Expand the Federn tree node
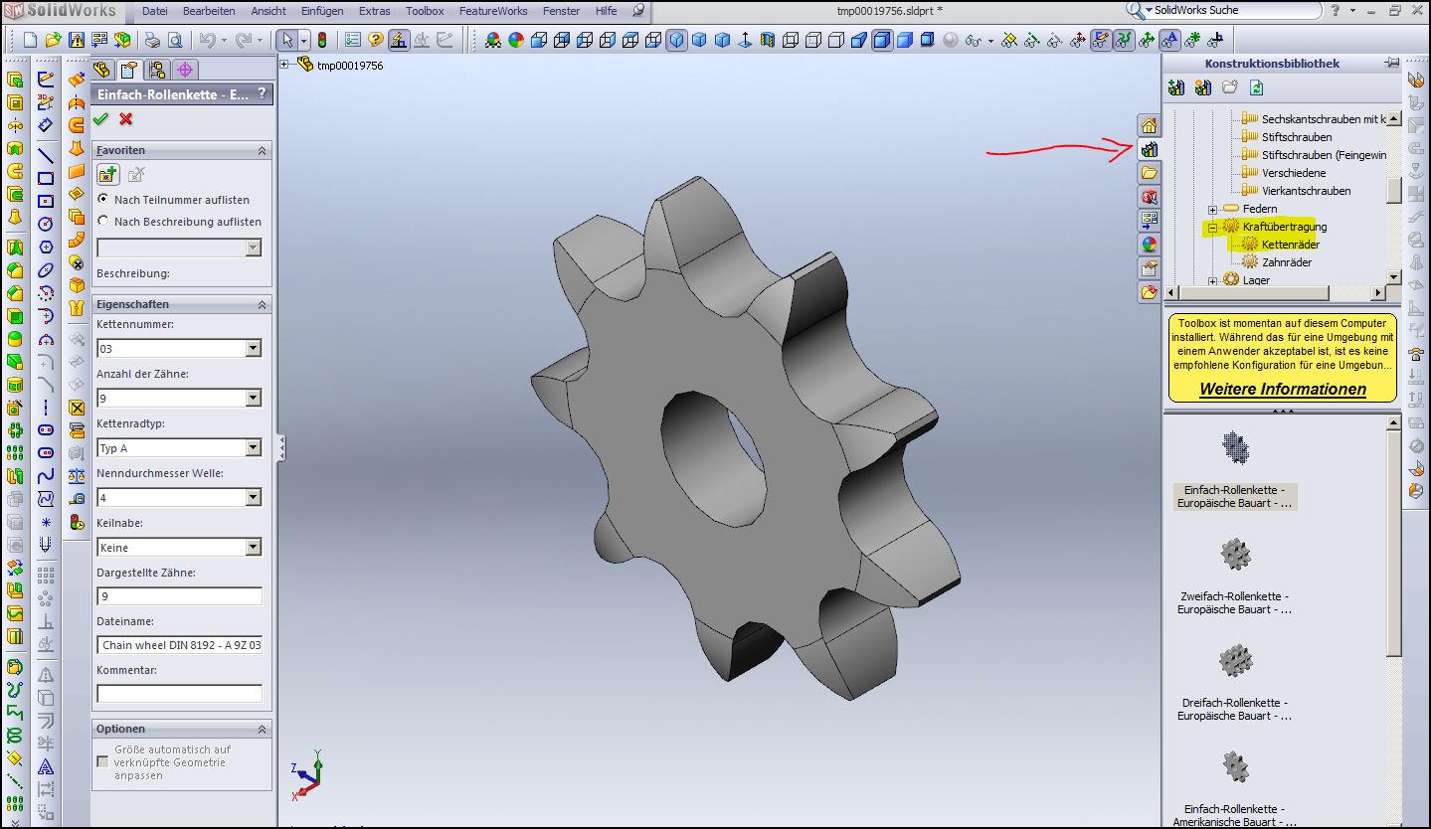 (1212, 209)
